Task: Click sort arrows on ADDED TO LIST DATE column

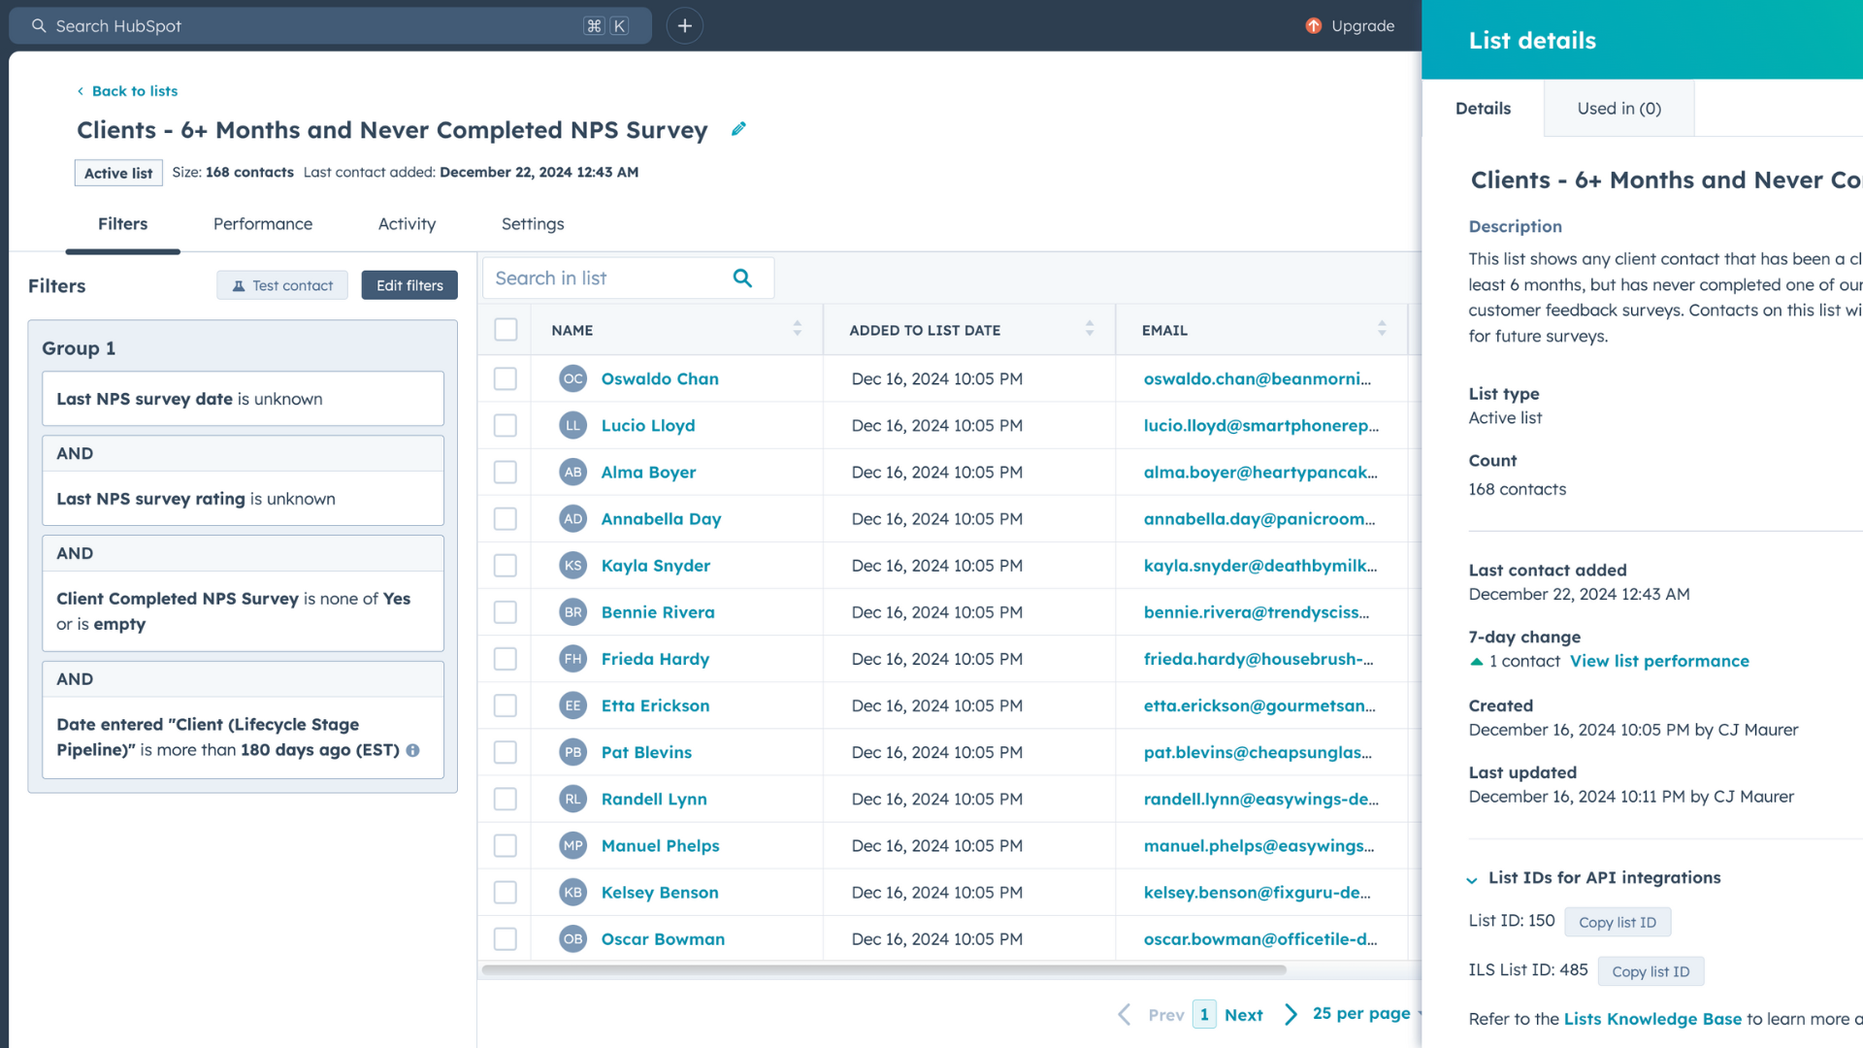Action: pos(1089,329)
